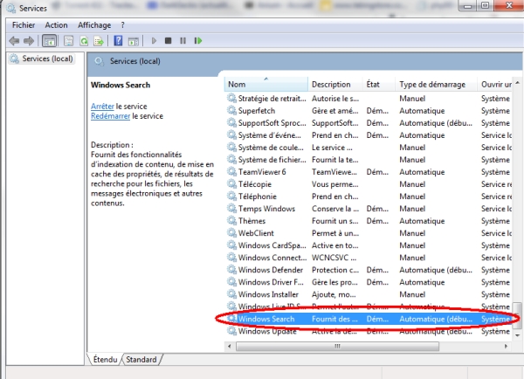Select the Système de fichier... service row

click(x=369, y=160)
